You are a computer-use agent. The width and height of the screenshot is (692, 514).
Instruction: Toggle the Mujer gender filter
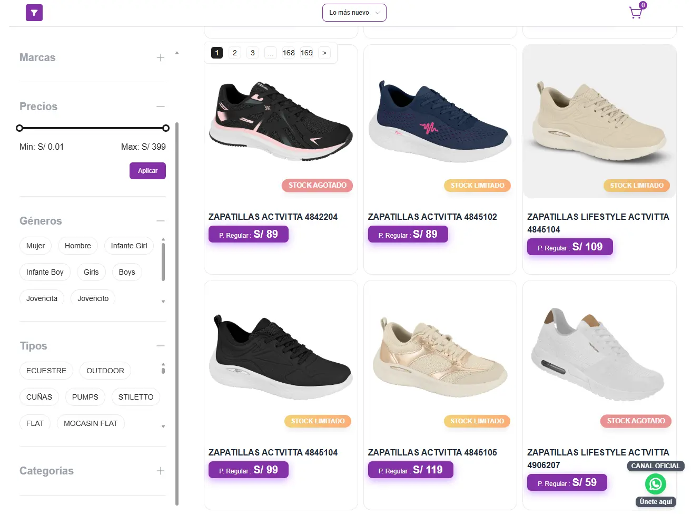click(x=35, y=246)
